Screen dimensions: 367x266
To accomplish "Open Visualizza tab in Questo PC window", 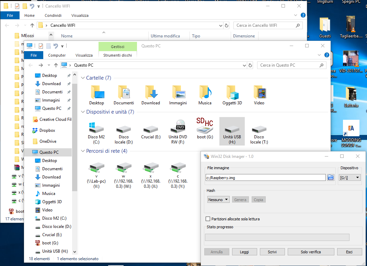I will tap(84, 55).
